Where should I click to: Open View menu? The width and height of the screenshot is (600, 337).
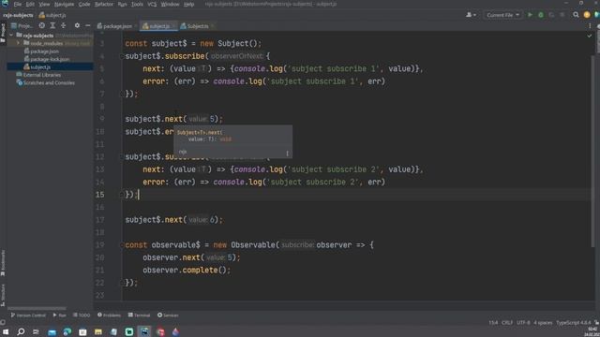coord(44,4)
